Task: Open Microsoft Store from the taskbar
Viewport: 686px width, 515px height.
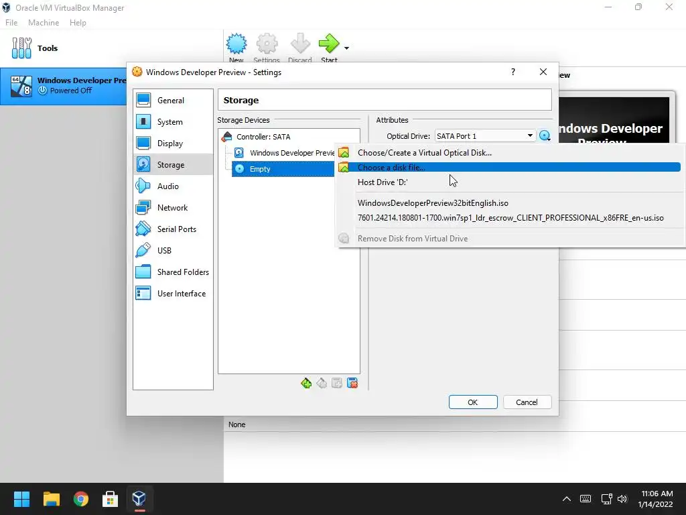Action: (x=110, y=499)
